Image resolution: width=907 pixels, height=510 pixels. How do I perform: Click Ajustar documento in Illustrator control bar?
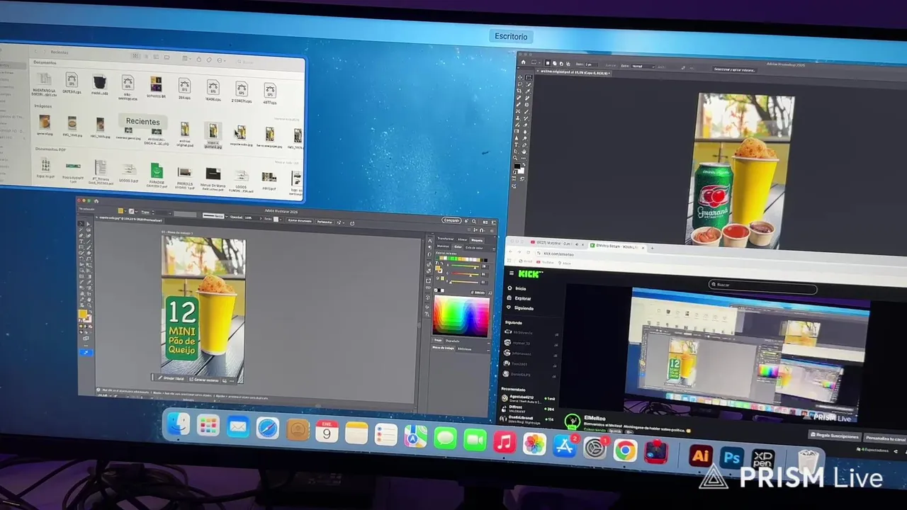tap(300, 221)
